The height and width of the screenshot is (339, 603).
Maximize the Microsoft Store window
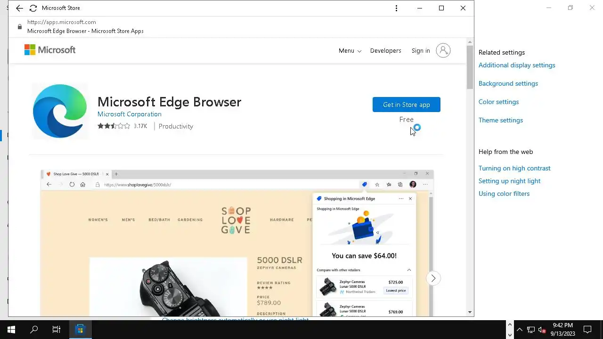coord(441,8)
